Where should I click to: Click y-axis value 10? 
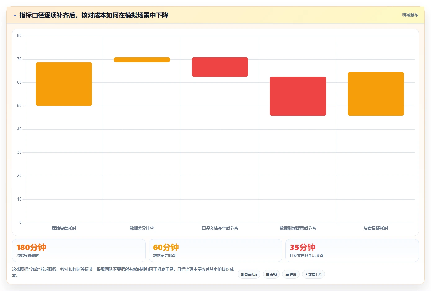19,199
